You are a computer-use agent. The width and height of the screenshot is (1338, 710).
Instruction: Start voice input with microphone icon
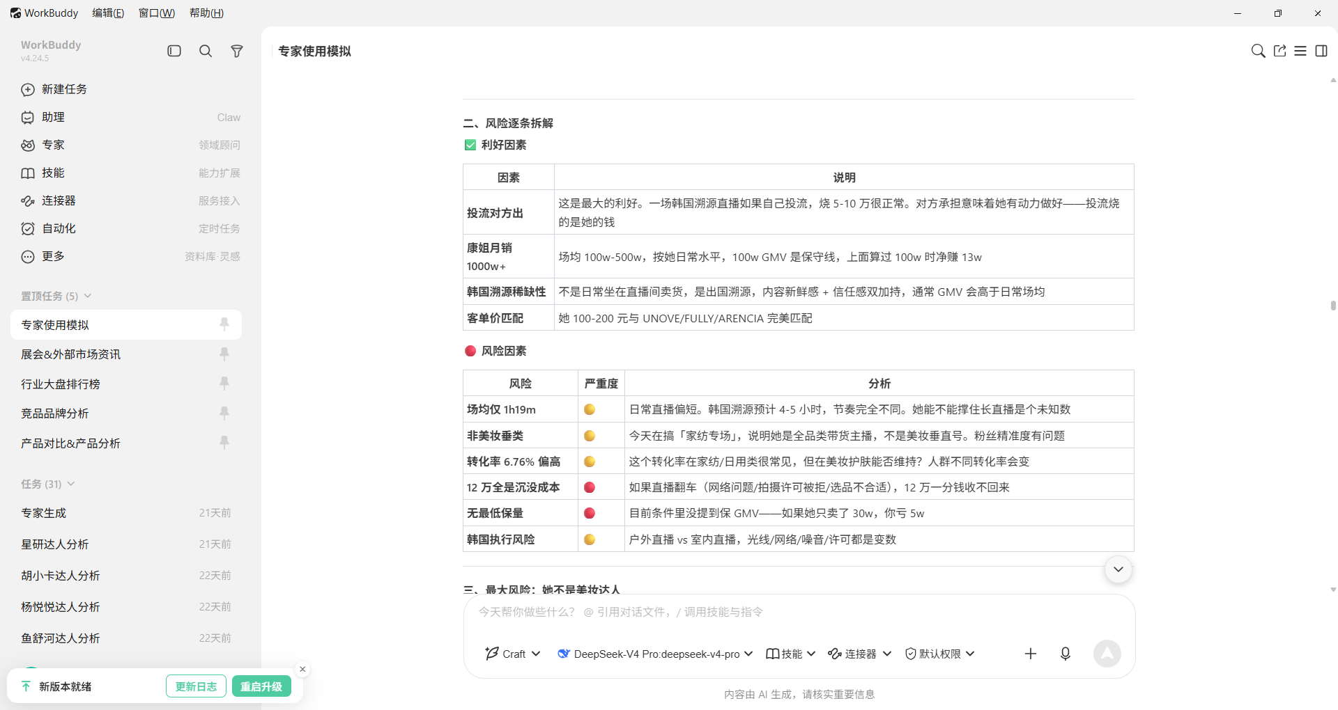[x=1066, y=654]
